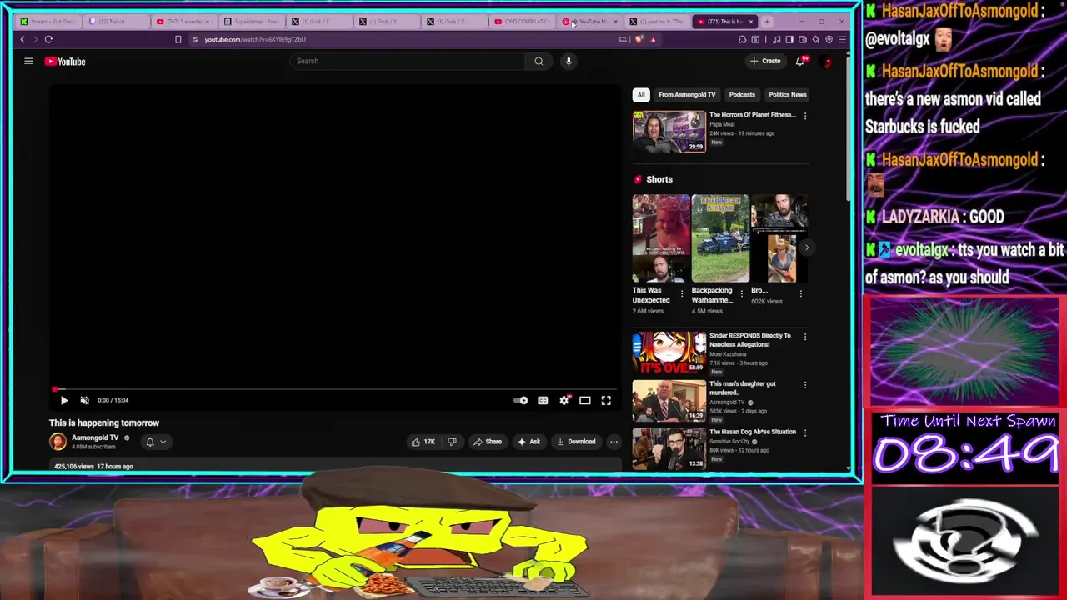Open player settings gear

(564, 400)
